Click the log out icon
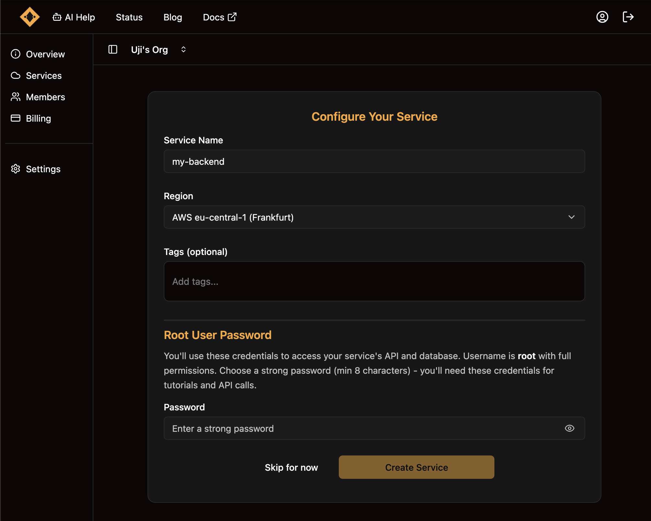Viewport: 651px width, 521px height. pyautogui.click(x=628, y=17)
